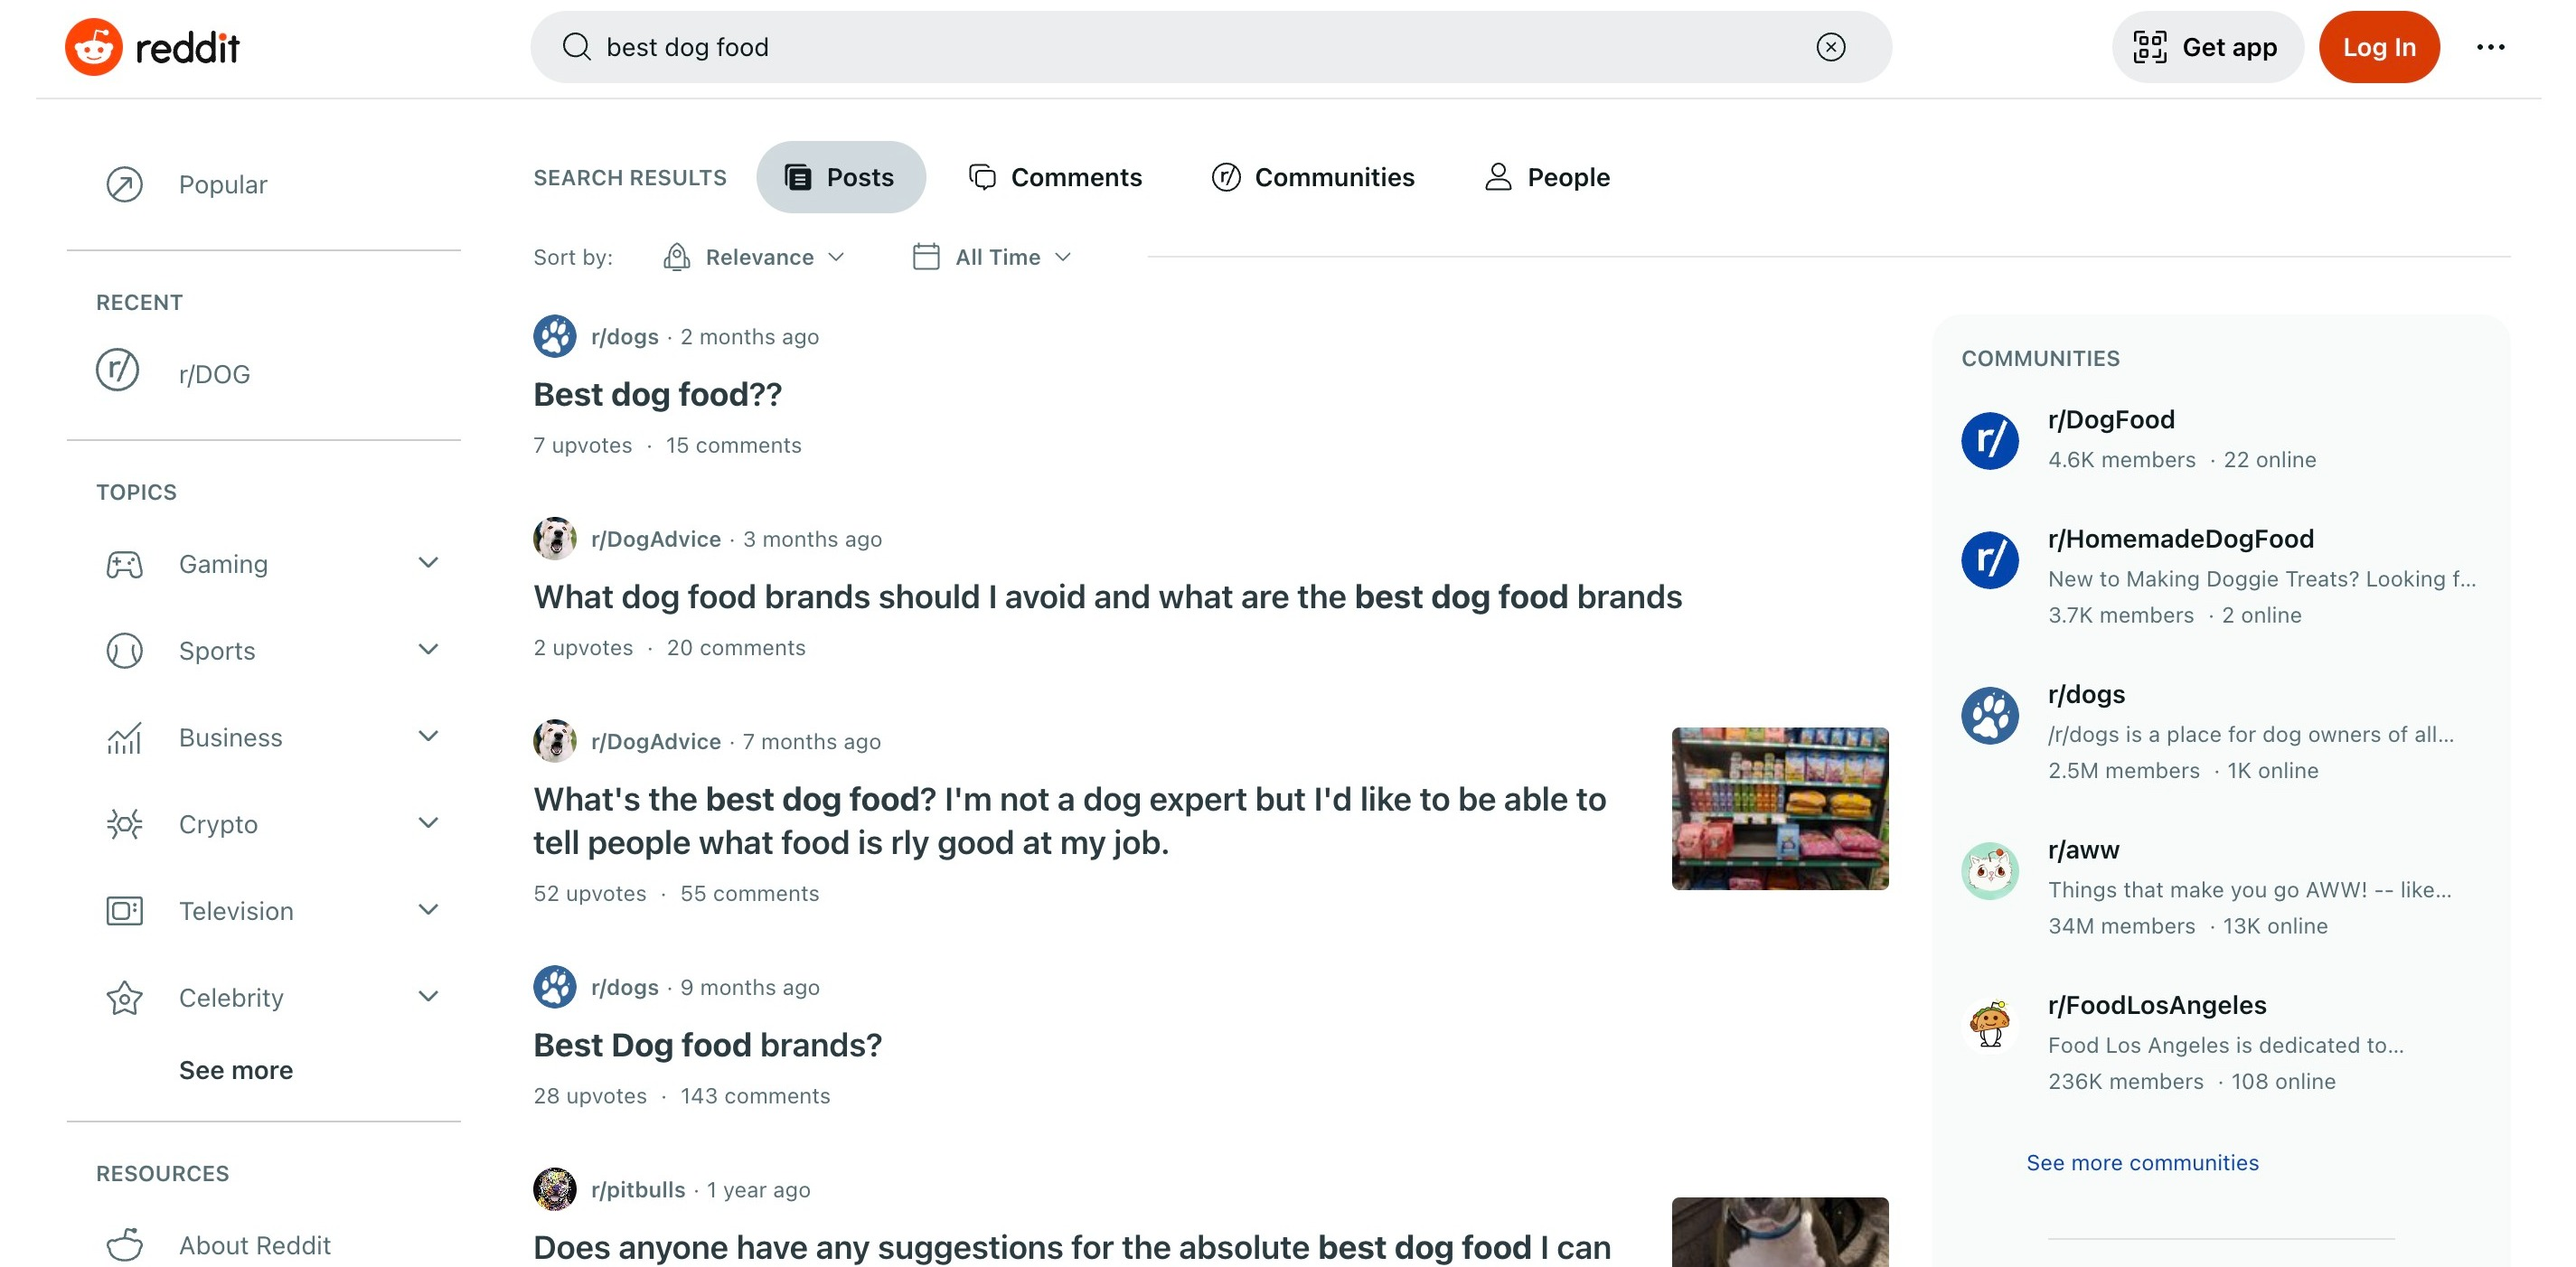Click the r/DogFood community avatar icon

click(x=1989, y=440)
